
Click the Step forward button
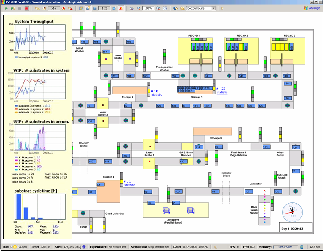13,8
